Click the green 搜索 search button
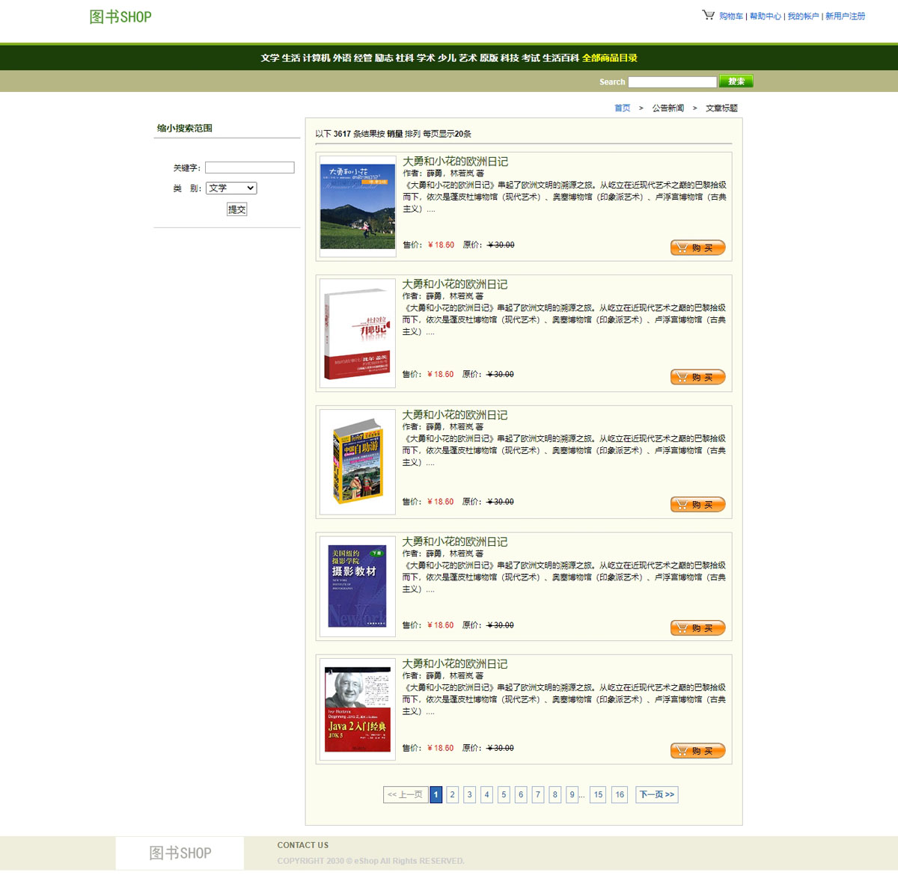 [x=736, y=82]
